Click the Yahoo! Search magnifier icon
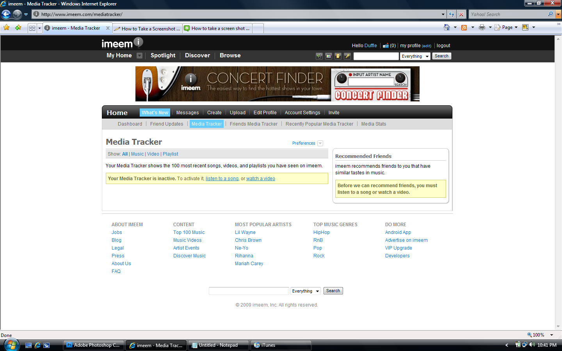 click(x=551, y=14)
